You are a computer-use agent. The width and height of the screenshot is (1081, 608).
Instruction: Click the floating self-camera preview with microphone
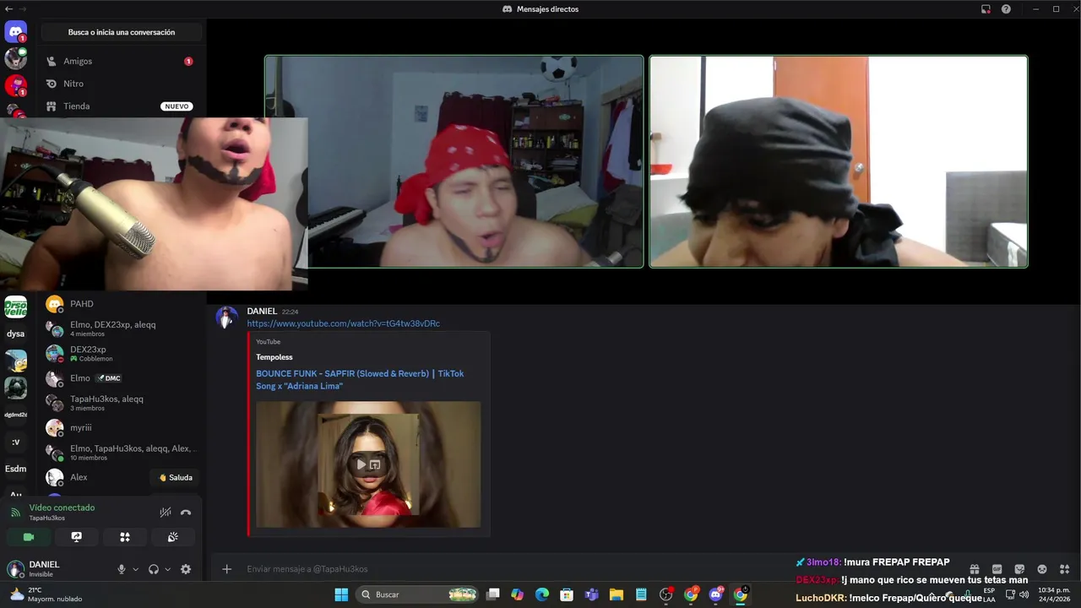tap(154, 204)
